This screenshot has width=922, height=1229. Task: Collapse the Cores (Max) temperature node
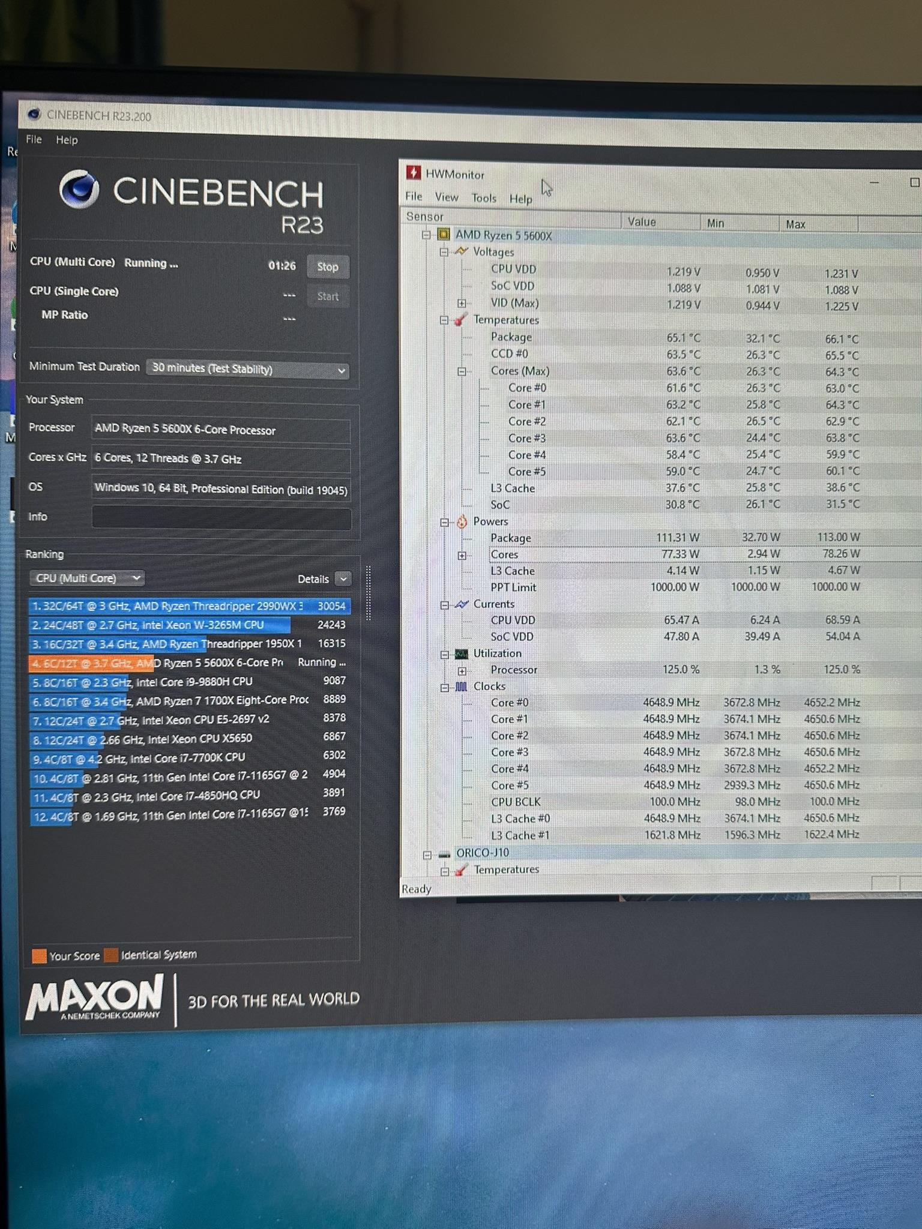(462, 371)
